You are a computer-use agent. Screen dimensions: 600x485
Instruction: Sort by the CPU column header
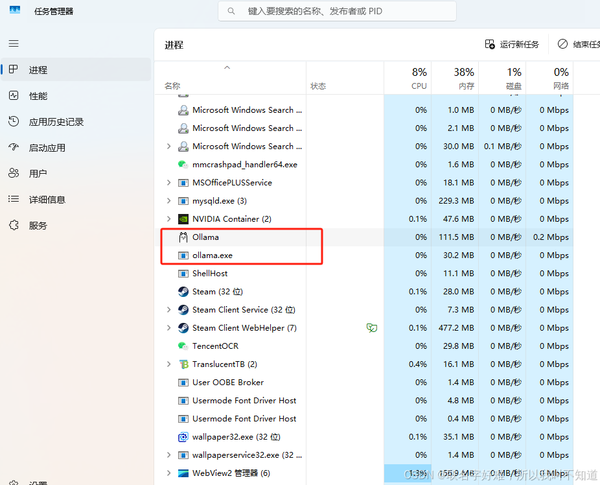[408, 78]
